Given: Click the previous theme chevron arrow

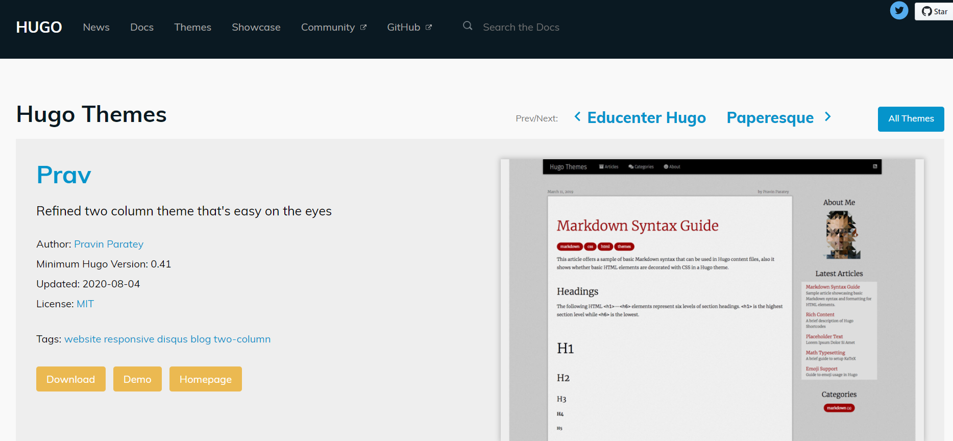Looking at the screenshot, I should pos(577,117).
